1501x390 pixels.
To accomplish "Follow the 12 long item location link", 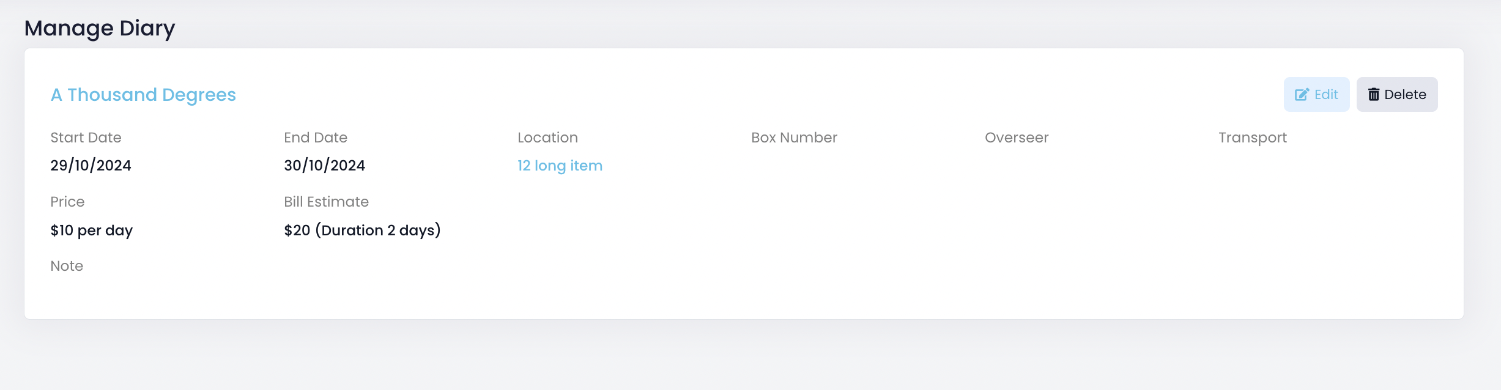I will (x=560, y=166).
